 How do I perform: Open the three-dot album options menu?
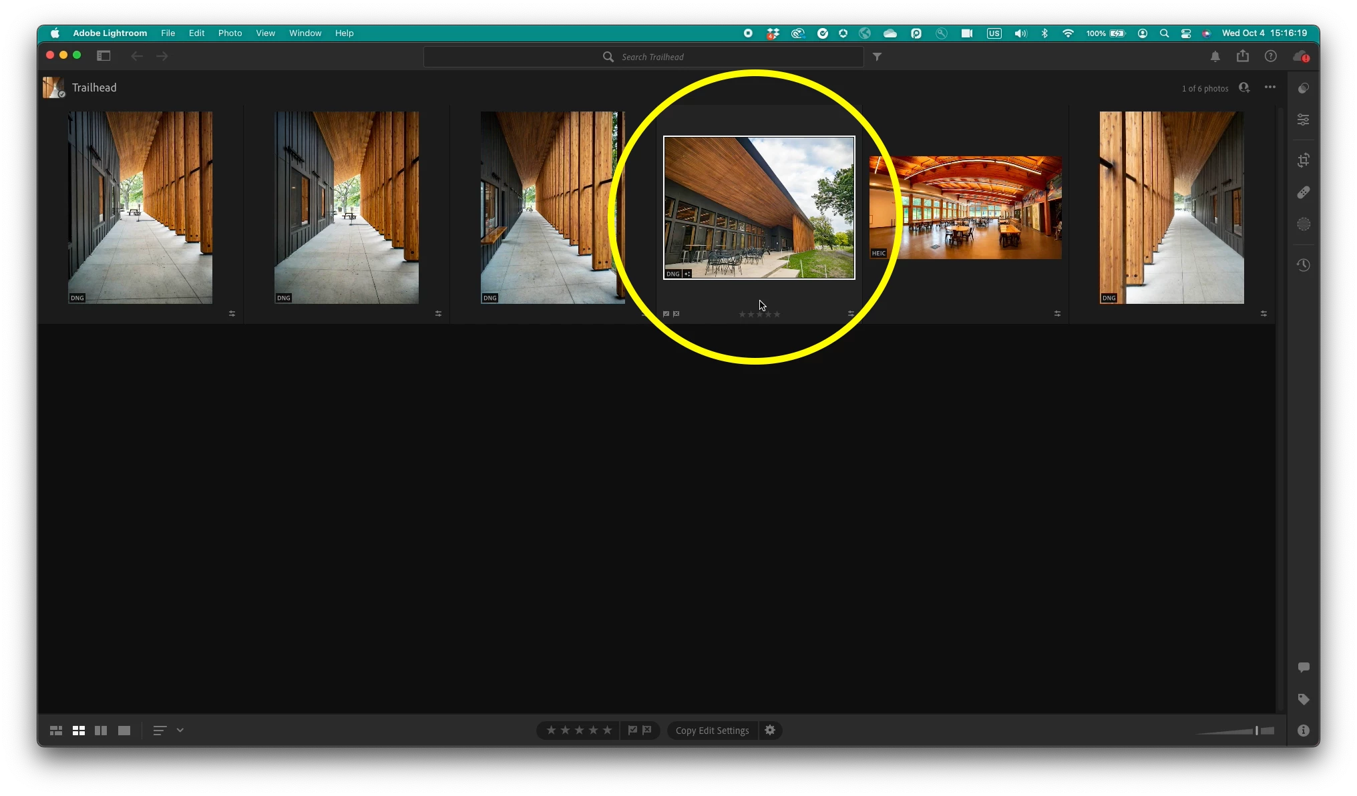pyautogui.click(x=1270, y=87)
